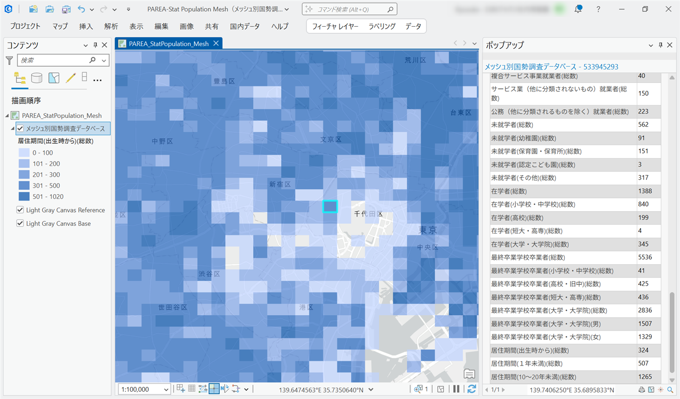Open the notifications bell
This screenshot has height=399, width=680.
click(x=578, y=9)
